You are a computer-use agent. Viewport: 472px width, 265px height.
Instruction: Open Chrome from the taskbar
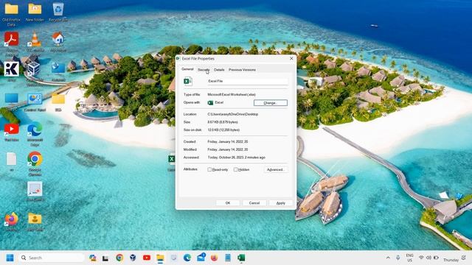(119, 258)
